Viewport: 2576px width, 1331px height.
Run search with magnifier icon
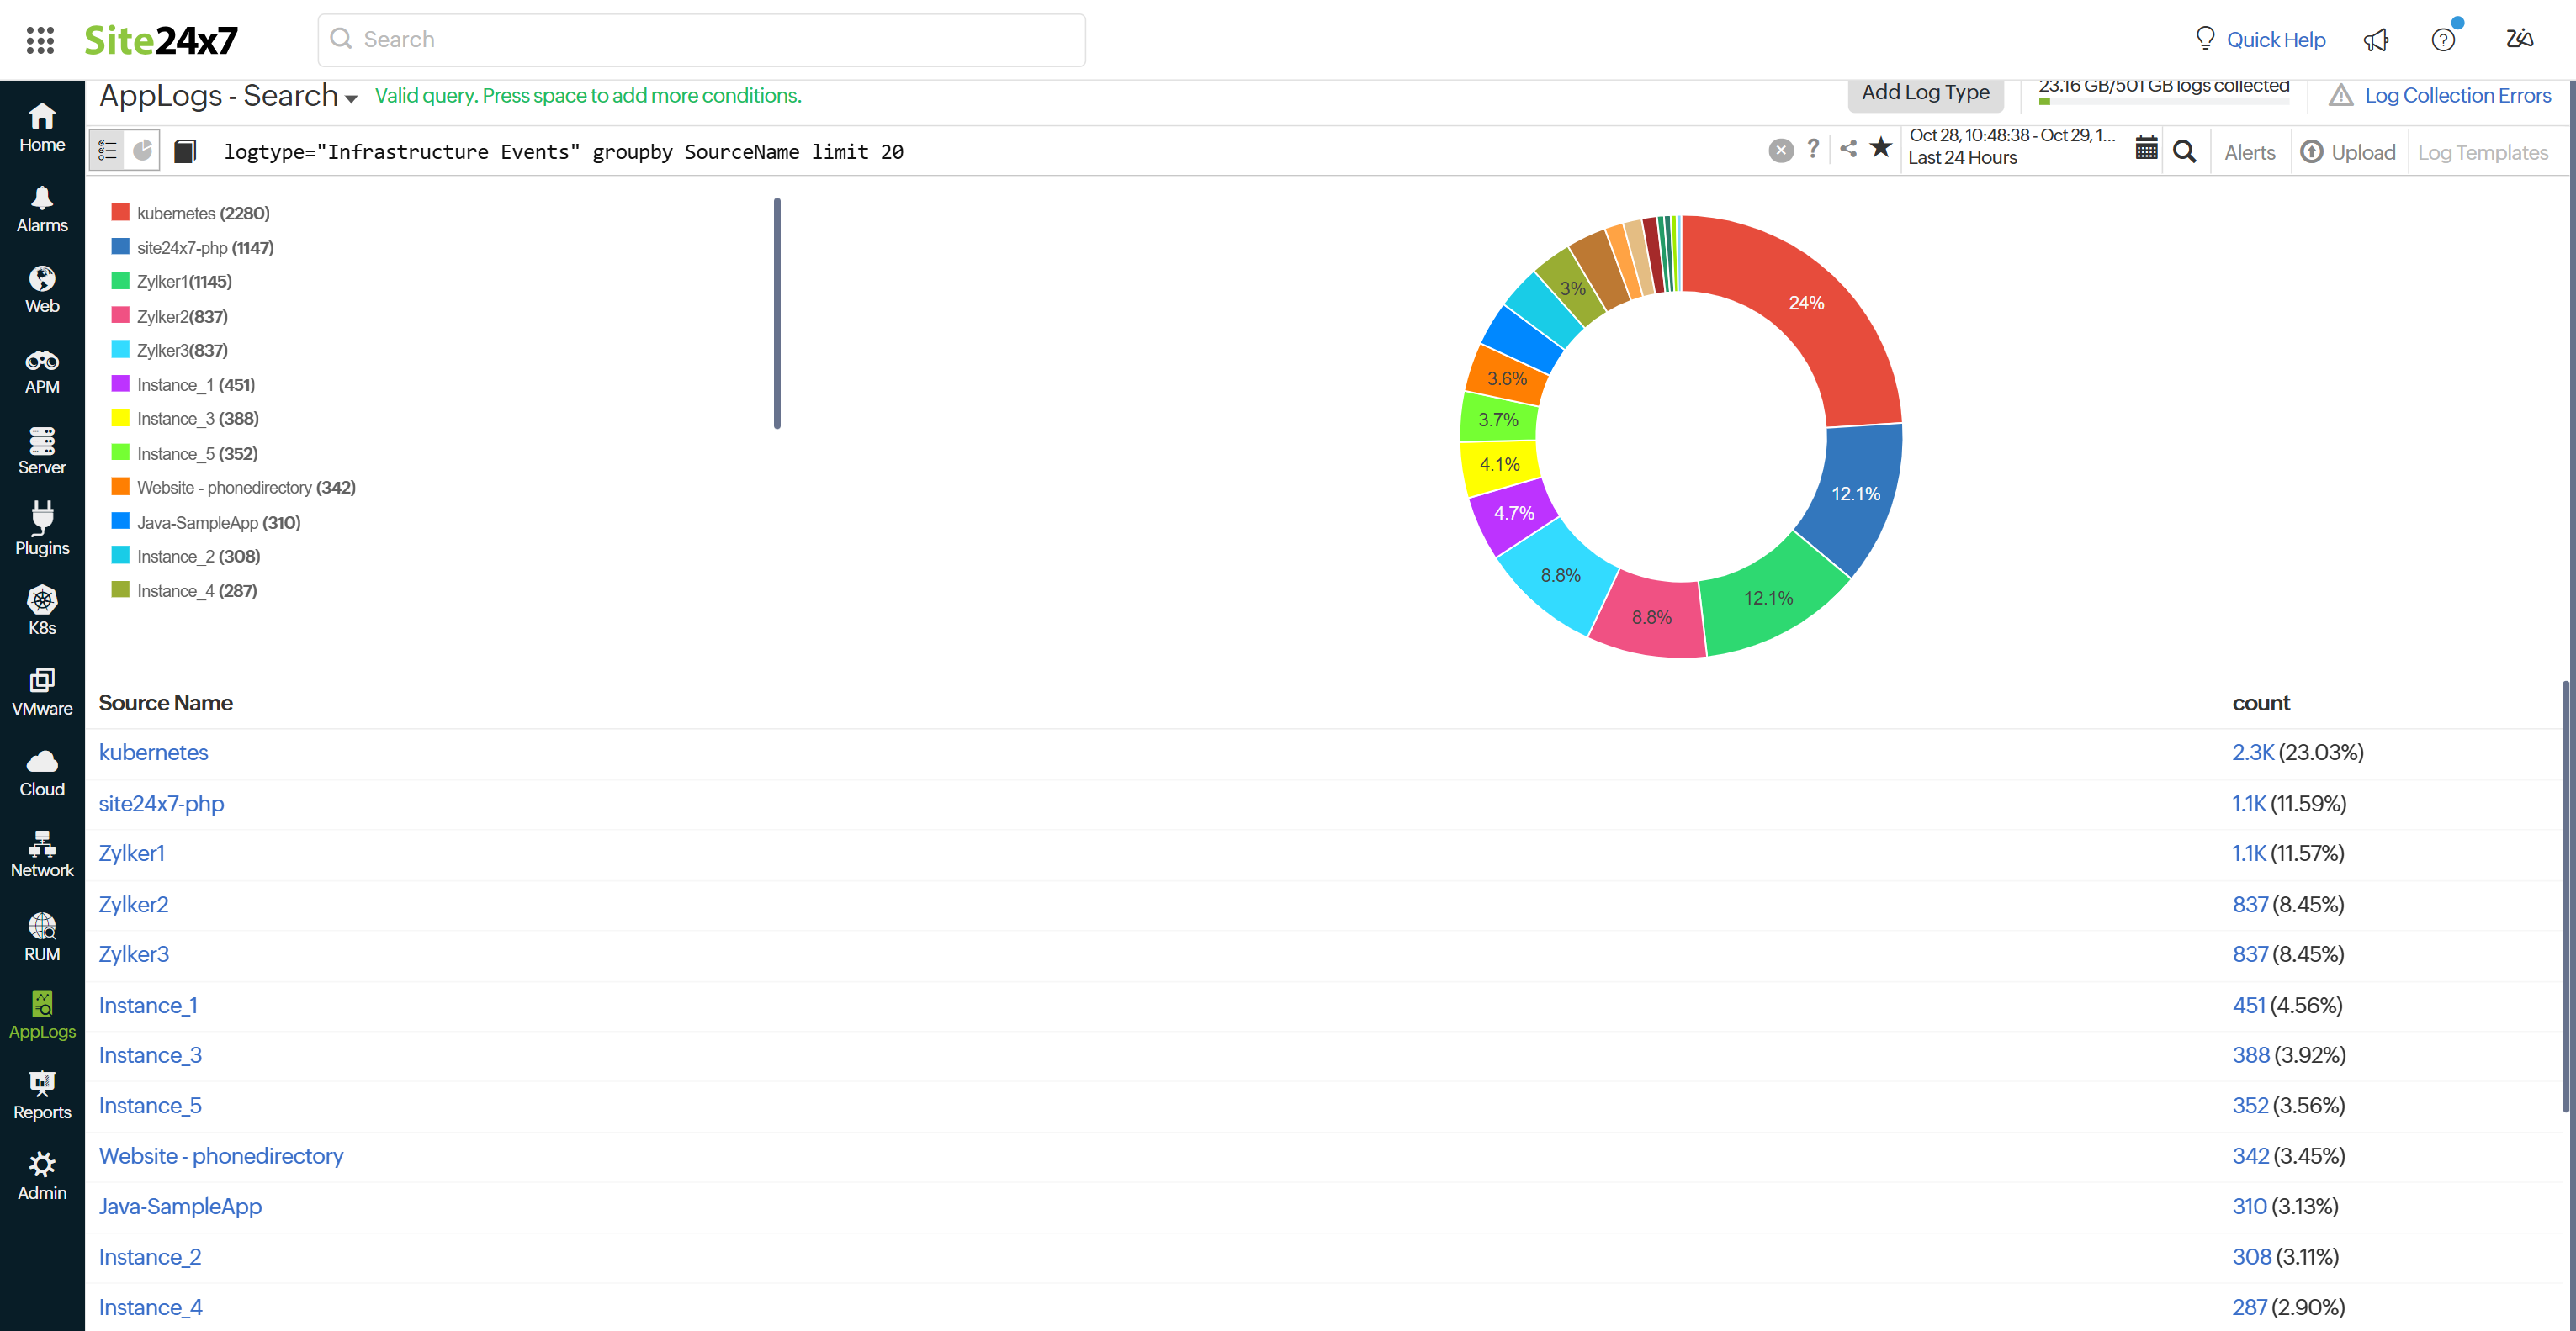2185,152
